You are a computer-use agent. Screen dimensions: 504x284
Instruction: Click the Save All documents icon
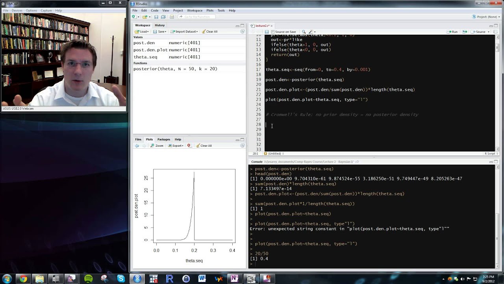click(163, 17)
